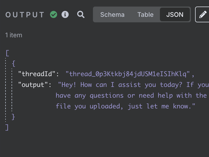This screenshot has height=157, width=209.
Task: Select the "output" key name
Action: (x=33, y=85)
